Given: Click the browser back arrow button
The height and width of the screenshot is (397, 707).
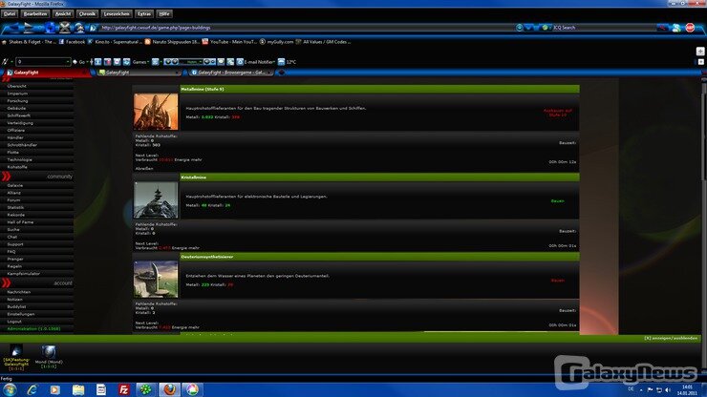Looking at the screenshot, I should click(15, 28).
